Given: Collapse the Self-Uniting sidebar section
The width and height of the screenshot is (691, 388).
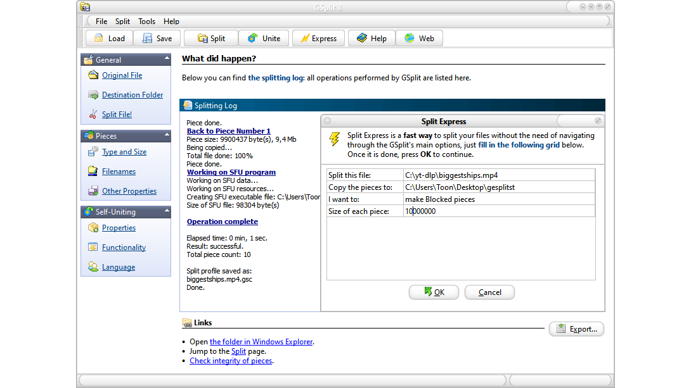Looking at the screenshot, I should [x=167, y=211].
